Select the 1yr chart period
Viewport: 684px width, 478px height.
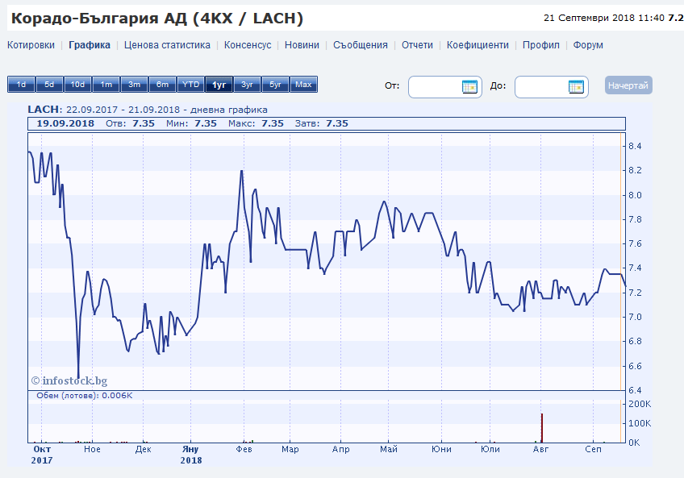coord(219,84)
